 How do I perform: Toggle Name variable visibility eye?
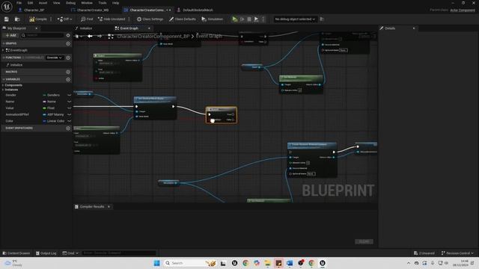[69, 102]
